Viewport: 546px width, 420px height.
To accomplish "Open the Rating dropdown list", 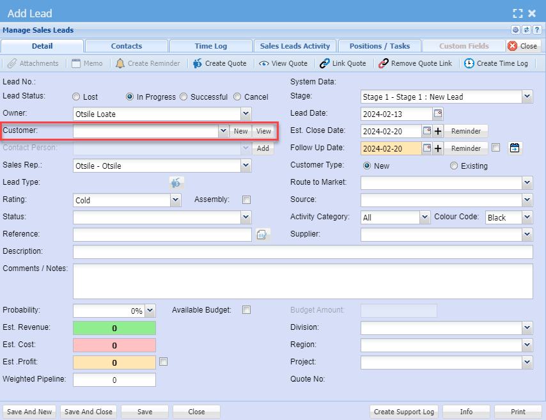I will point(176,200).
